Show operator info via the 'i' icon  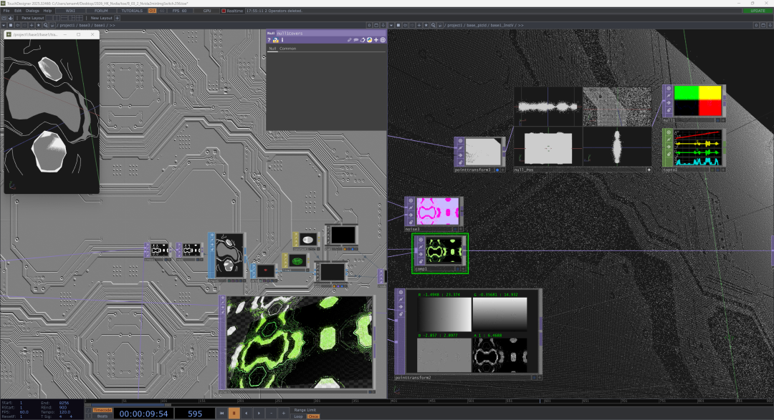coord(282,40)
